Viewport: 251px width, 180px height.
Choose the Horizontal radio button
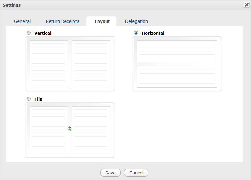(x=136, y=33)
